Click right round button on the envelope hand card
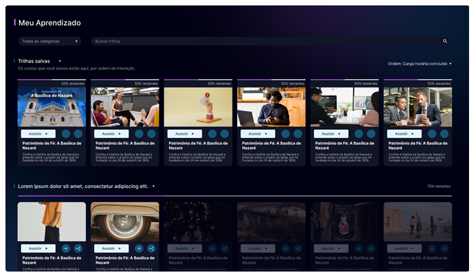Screen dimensions: 475x277 [x=225, y=134]
